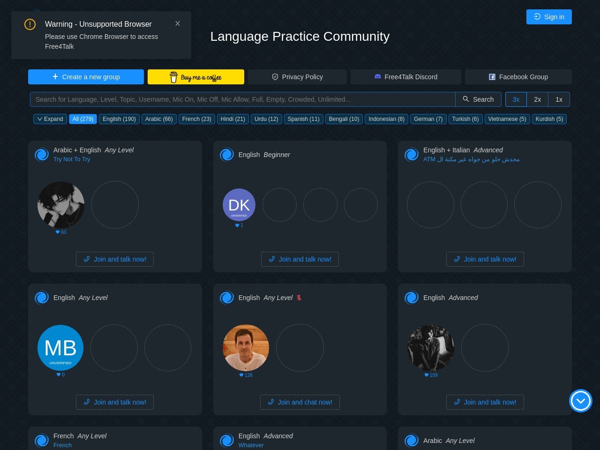Viewport: 600px width, 450px height.
Task: Join the Arabic + English Try Not To Try room
Action: [115, 259]
